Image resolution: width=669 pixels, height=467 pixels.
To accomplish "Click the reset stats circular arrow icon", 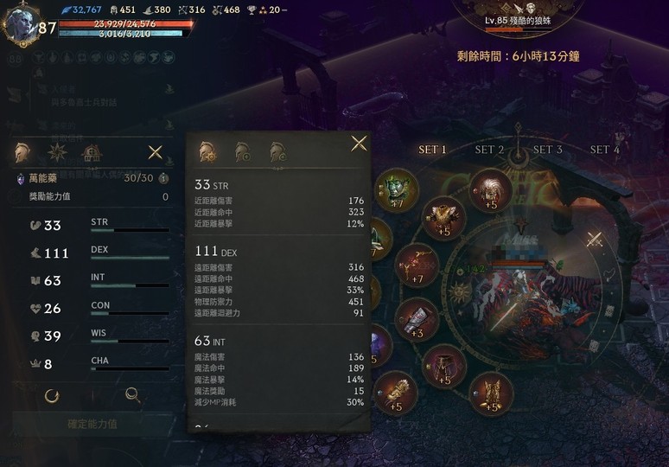I will (52, 396).
